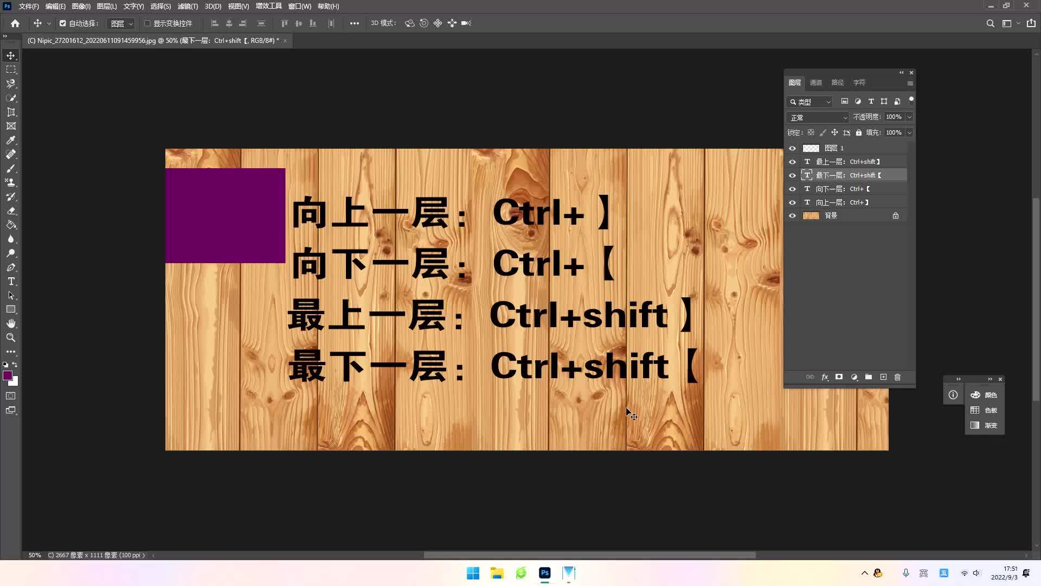Enable the 自动选择 checkbox
This screenshot has height=586, width=1041.
[x=62, y=23]
